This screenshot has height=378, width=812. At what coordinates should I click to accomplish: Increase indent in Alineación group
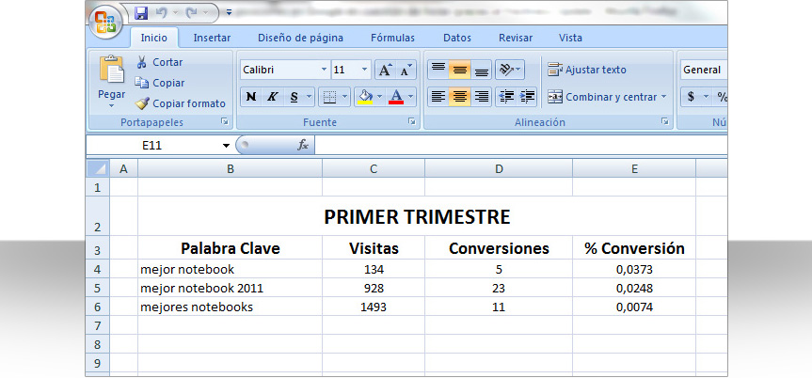(x=527, y=96)
